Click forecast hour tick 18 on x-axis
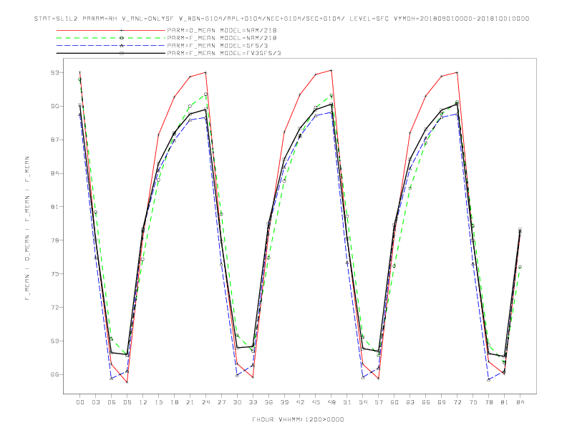567x438 pixels. pyautogui.click(x=174, y=402)
